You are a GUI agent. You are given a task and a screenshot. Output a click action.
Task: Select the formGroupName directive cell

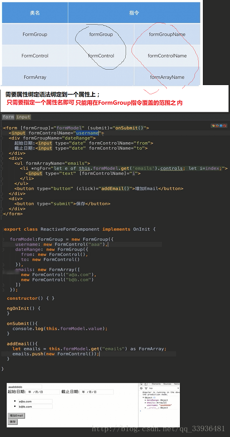167,34
